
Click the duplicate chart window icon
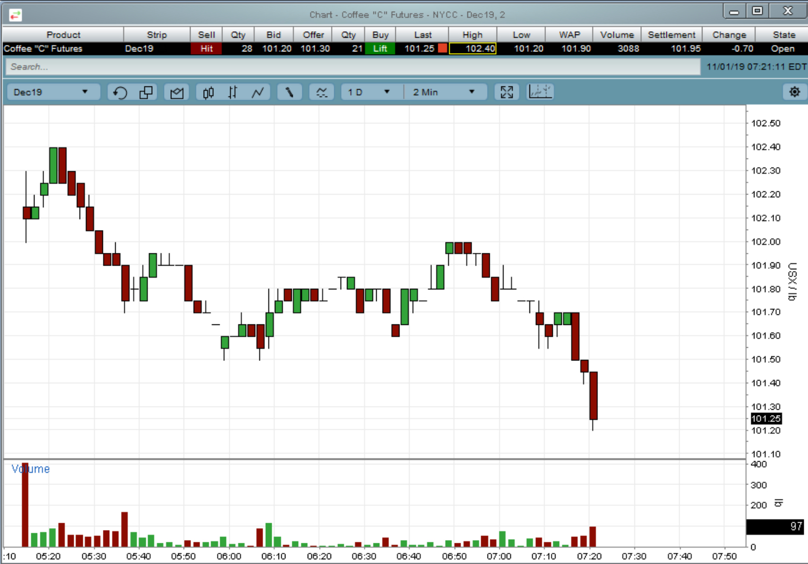tap(146, 92)
